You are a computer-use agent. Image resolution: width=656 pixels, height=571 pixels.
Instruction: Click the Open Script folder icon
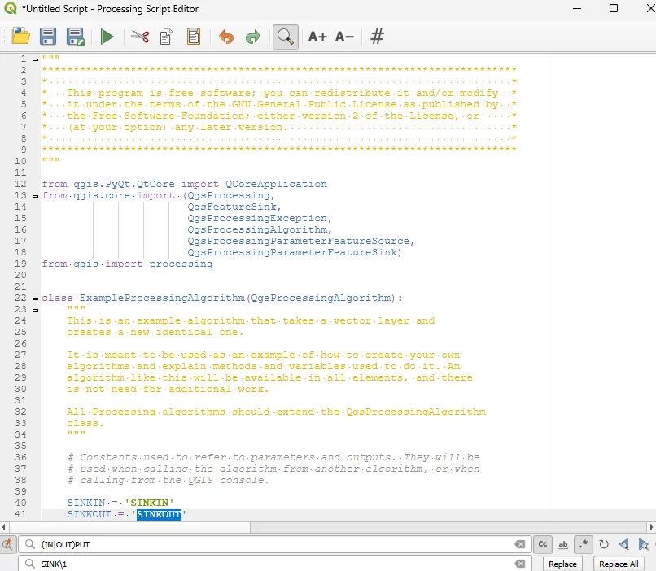click(21, 37)
